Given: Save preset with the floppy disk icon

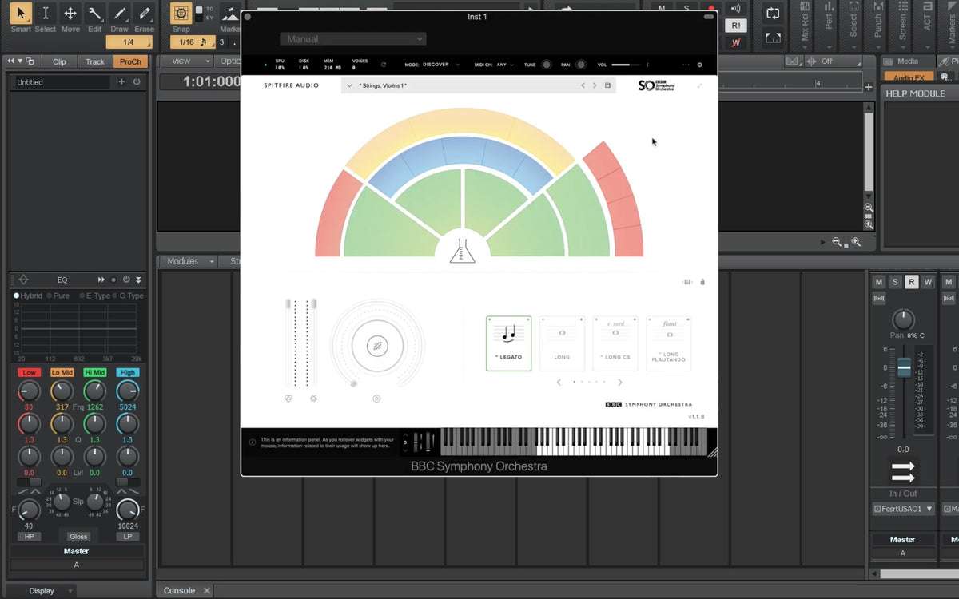Looking at the screenshot, I should click(607, 85).
